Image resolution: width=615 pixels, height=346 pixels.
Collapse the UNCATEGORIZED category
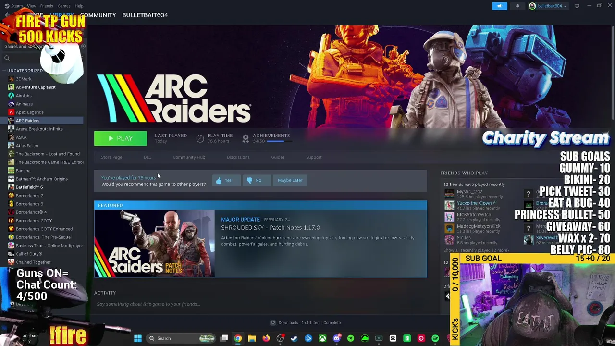tap(4, 71)
